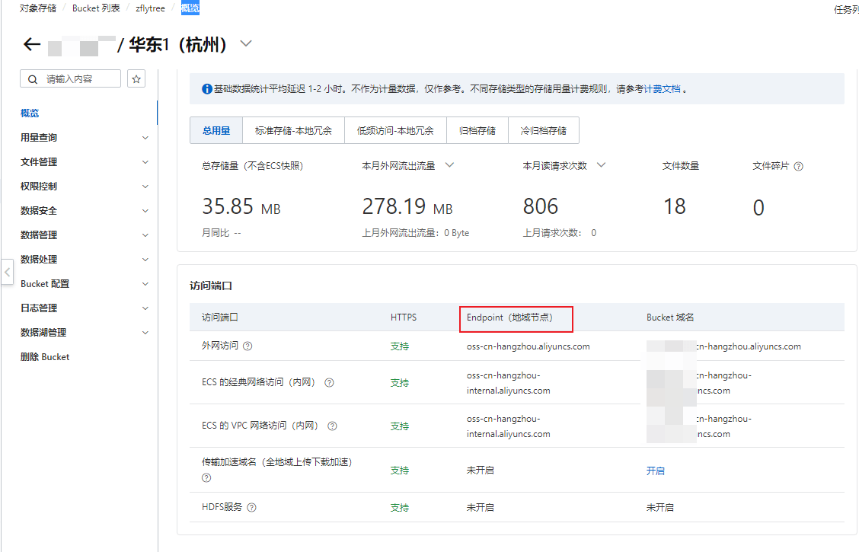Click the help icon under 传输加速域名
Screen dimensions: 859x552
point(206,477)
